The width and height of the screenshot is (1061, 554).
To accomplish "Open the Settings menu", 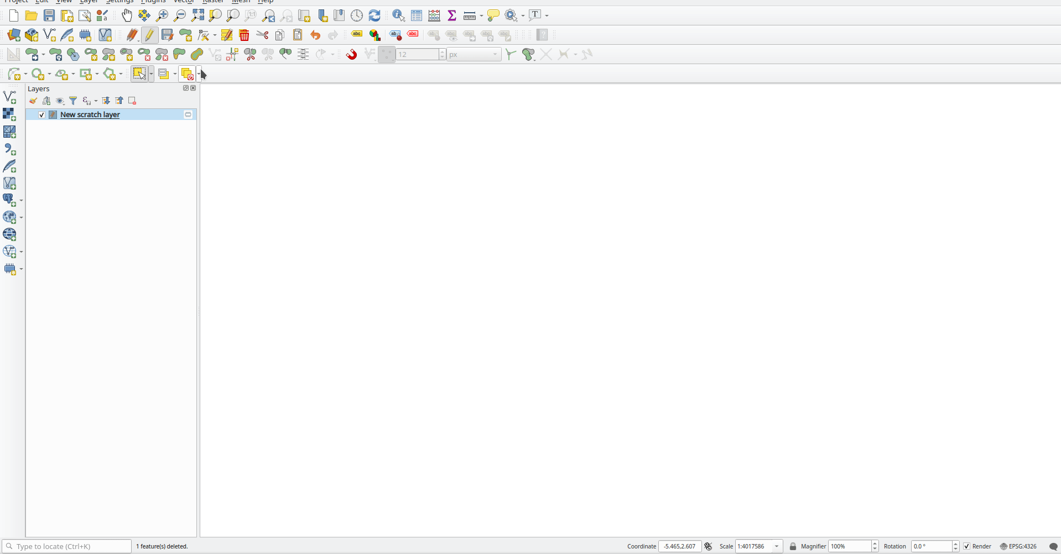I will point(119,2).
